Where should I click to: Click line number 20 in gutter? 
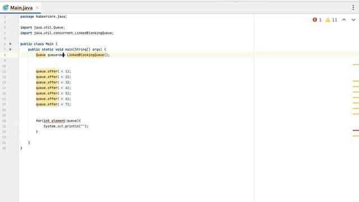coord(4,121)
